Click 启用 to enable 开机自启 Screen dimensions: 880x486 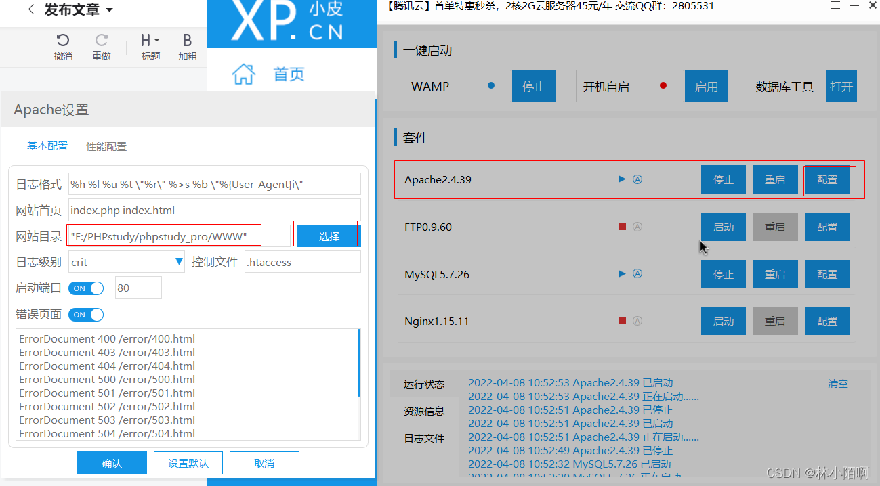coord(707,86)
